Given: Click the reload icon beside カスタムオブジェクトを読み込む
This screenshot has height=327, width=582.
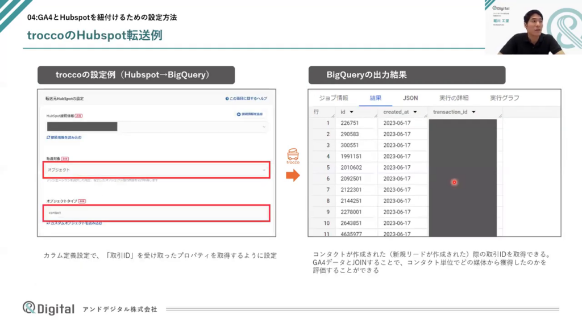Looking at the screenshot, I should [x=48, y=223].
